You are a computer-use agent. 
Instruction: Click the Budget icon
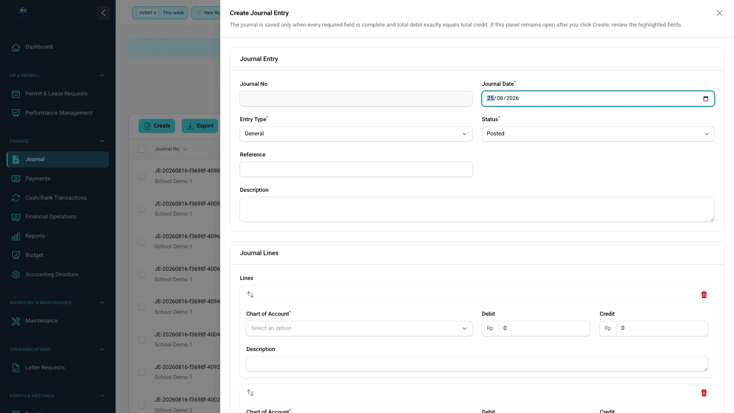pos(16,255)
